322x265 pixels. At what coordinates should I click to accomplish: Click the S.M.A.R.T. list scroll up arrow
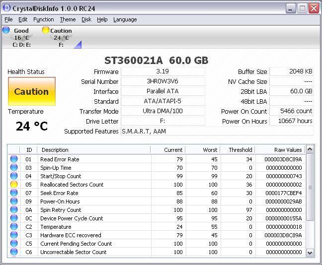(310, 149)
